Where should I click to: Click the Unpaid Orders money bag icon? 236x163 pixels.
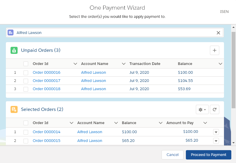[x=14, y=50]
